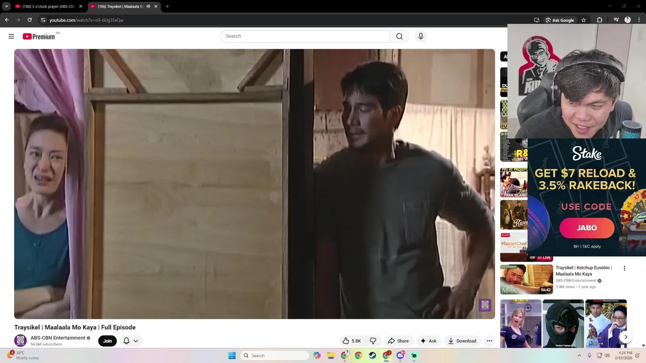Close the '3 o'clock prayer' tab
Screen dimensions: 646x363
coord(81,7)
